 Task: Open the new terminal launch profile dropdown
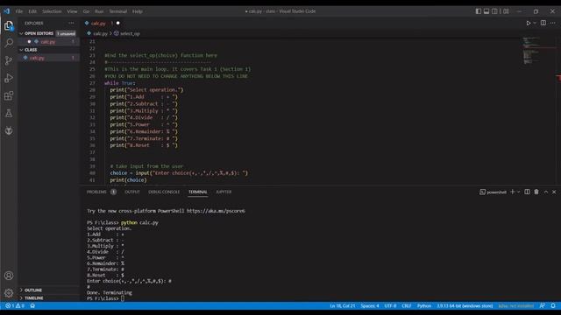tap(518, 192)
